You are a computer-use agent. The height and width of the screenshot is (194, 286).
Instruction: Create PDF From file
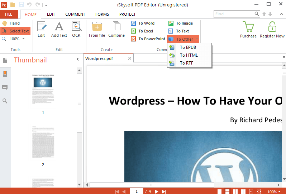pos(97,29)
